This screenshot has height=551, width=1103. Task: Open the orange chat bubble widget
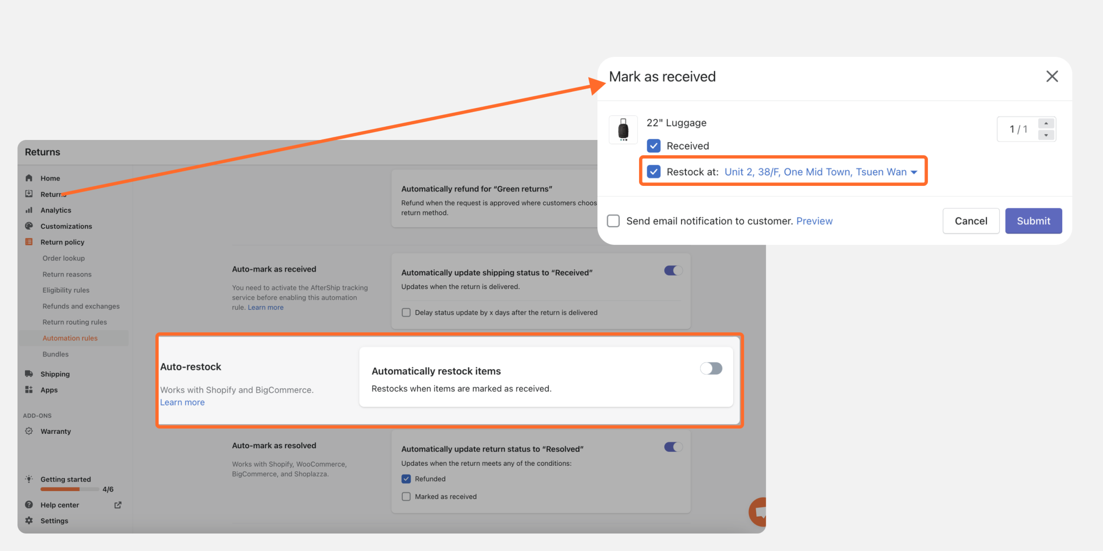[x=758, y=512]
